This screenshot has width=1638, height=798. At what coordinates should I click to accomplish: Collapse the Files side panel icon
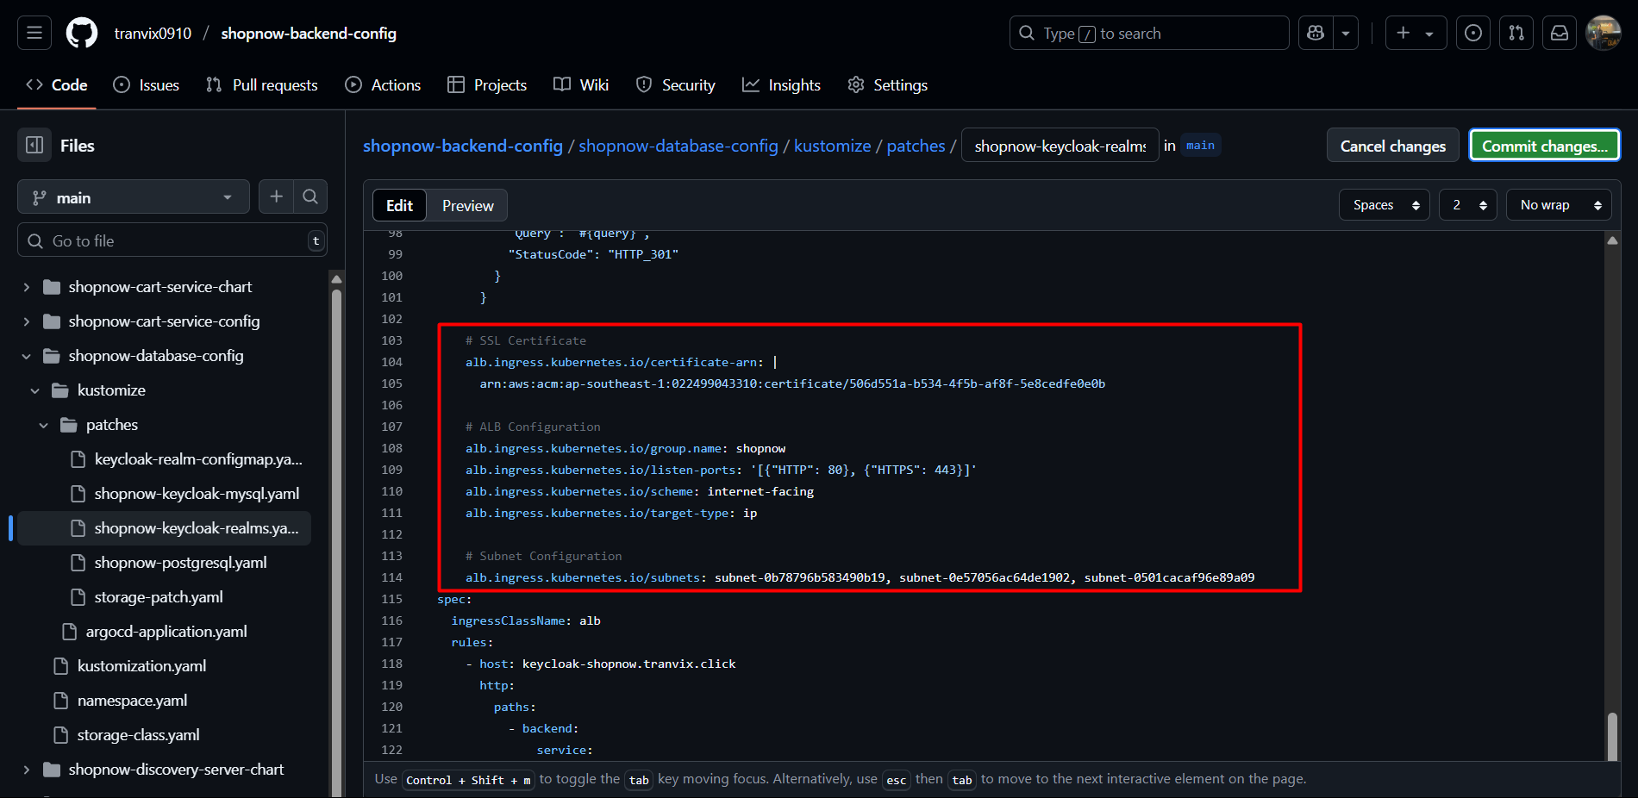34,146
